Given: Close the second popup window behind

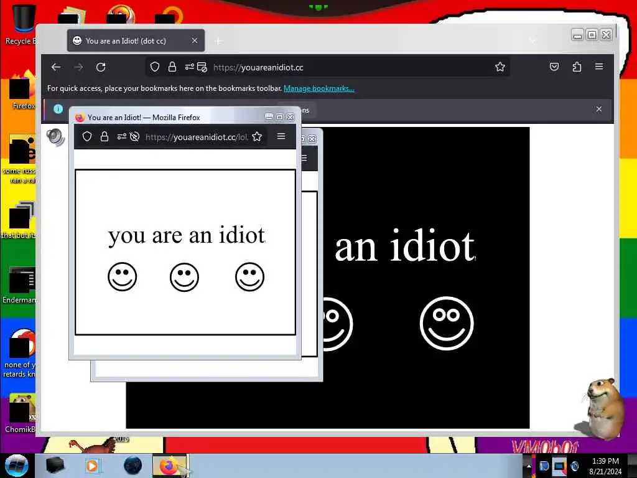Looking at the screenshot, I should tap(312, 139).
